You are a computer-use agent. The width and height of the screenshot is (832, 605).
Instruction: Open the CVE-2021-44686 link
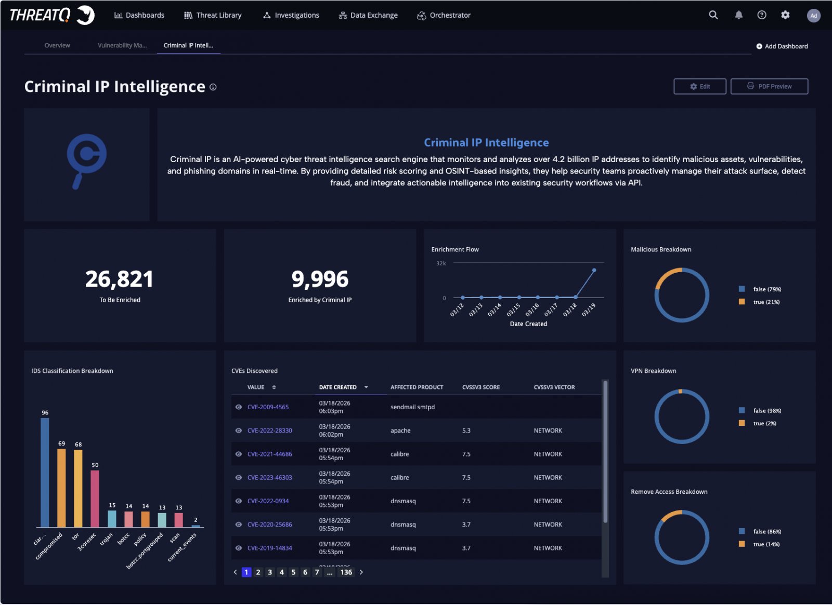[x=270, y=454]
